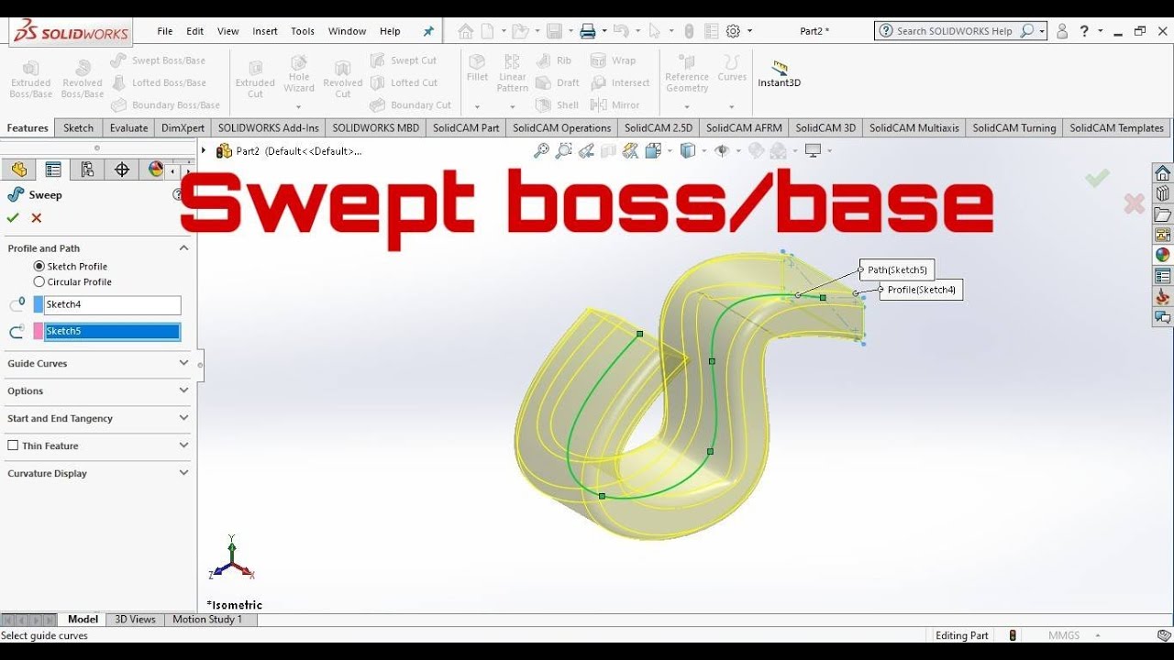This screenshot has width=1174, height=660.
Task: Click the blue profile color swatch beside Sketch4
Action: (39, 305)
